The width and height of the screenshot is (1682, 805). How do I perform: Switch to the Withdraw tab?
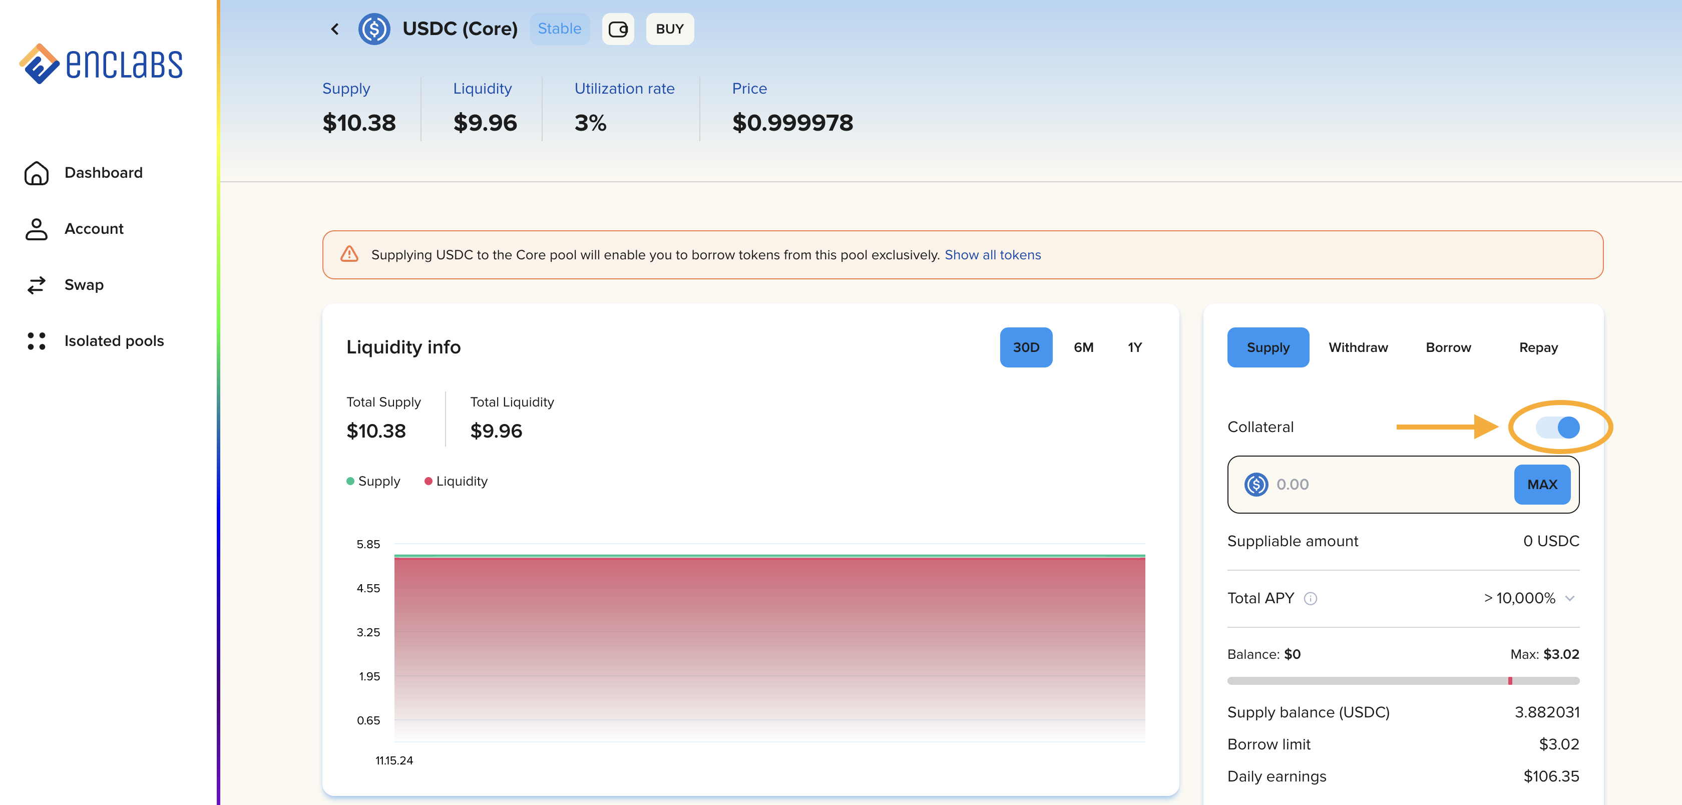[1358, 347]
